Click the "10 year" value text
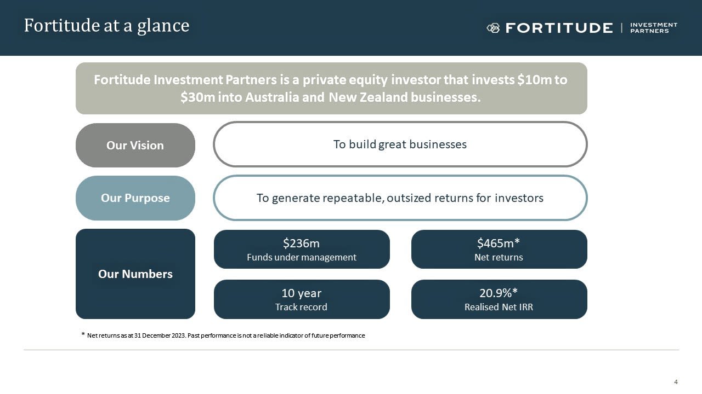The width and height of the screenshot is (702, 394). (x=301, y=293)
